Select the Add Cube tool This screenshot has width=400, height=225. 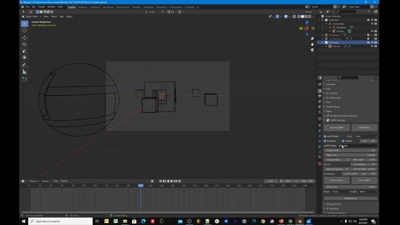tap(24, 79)
